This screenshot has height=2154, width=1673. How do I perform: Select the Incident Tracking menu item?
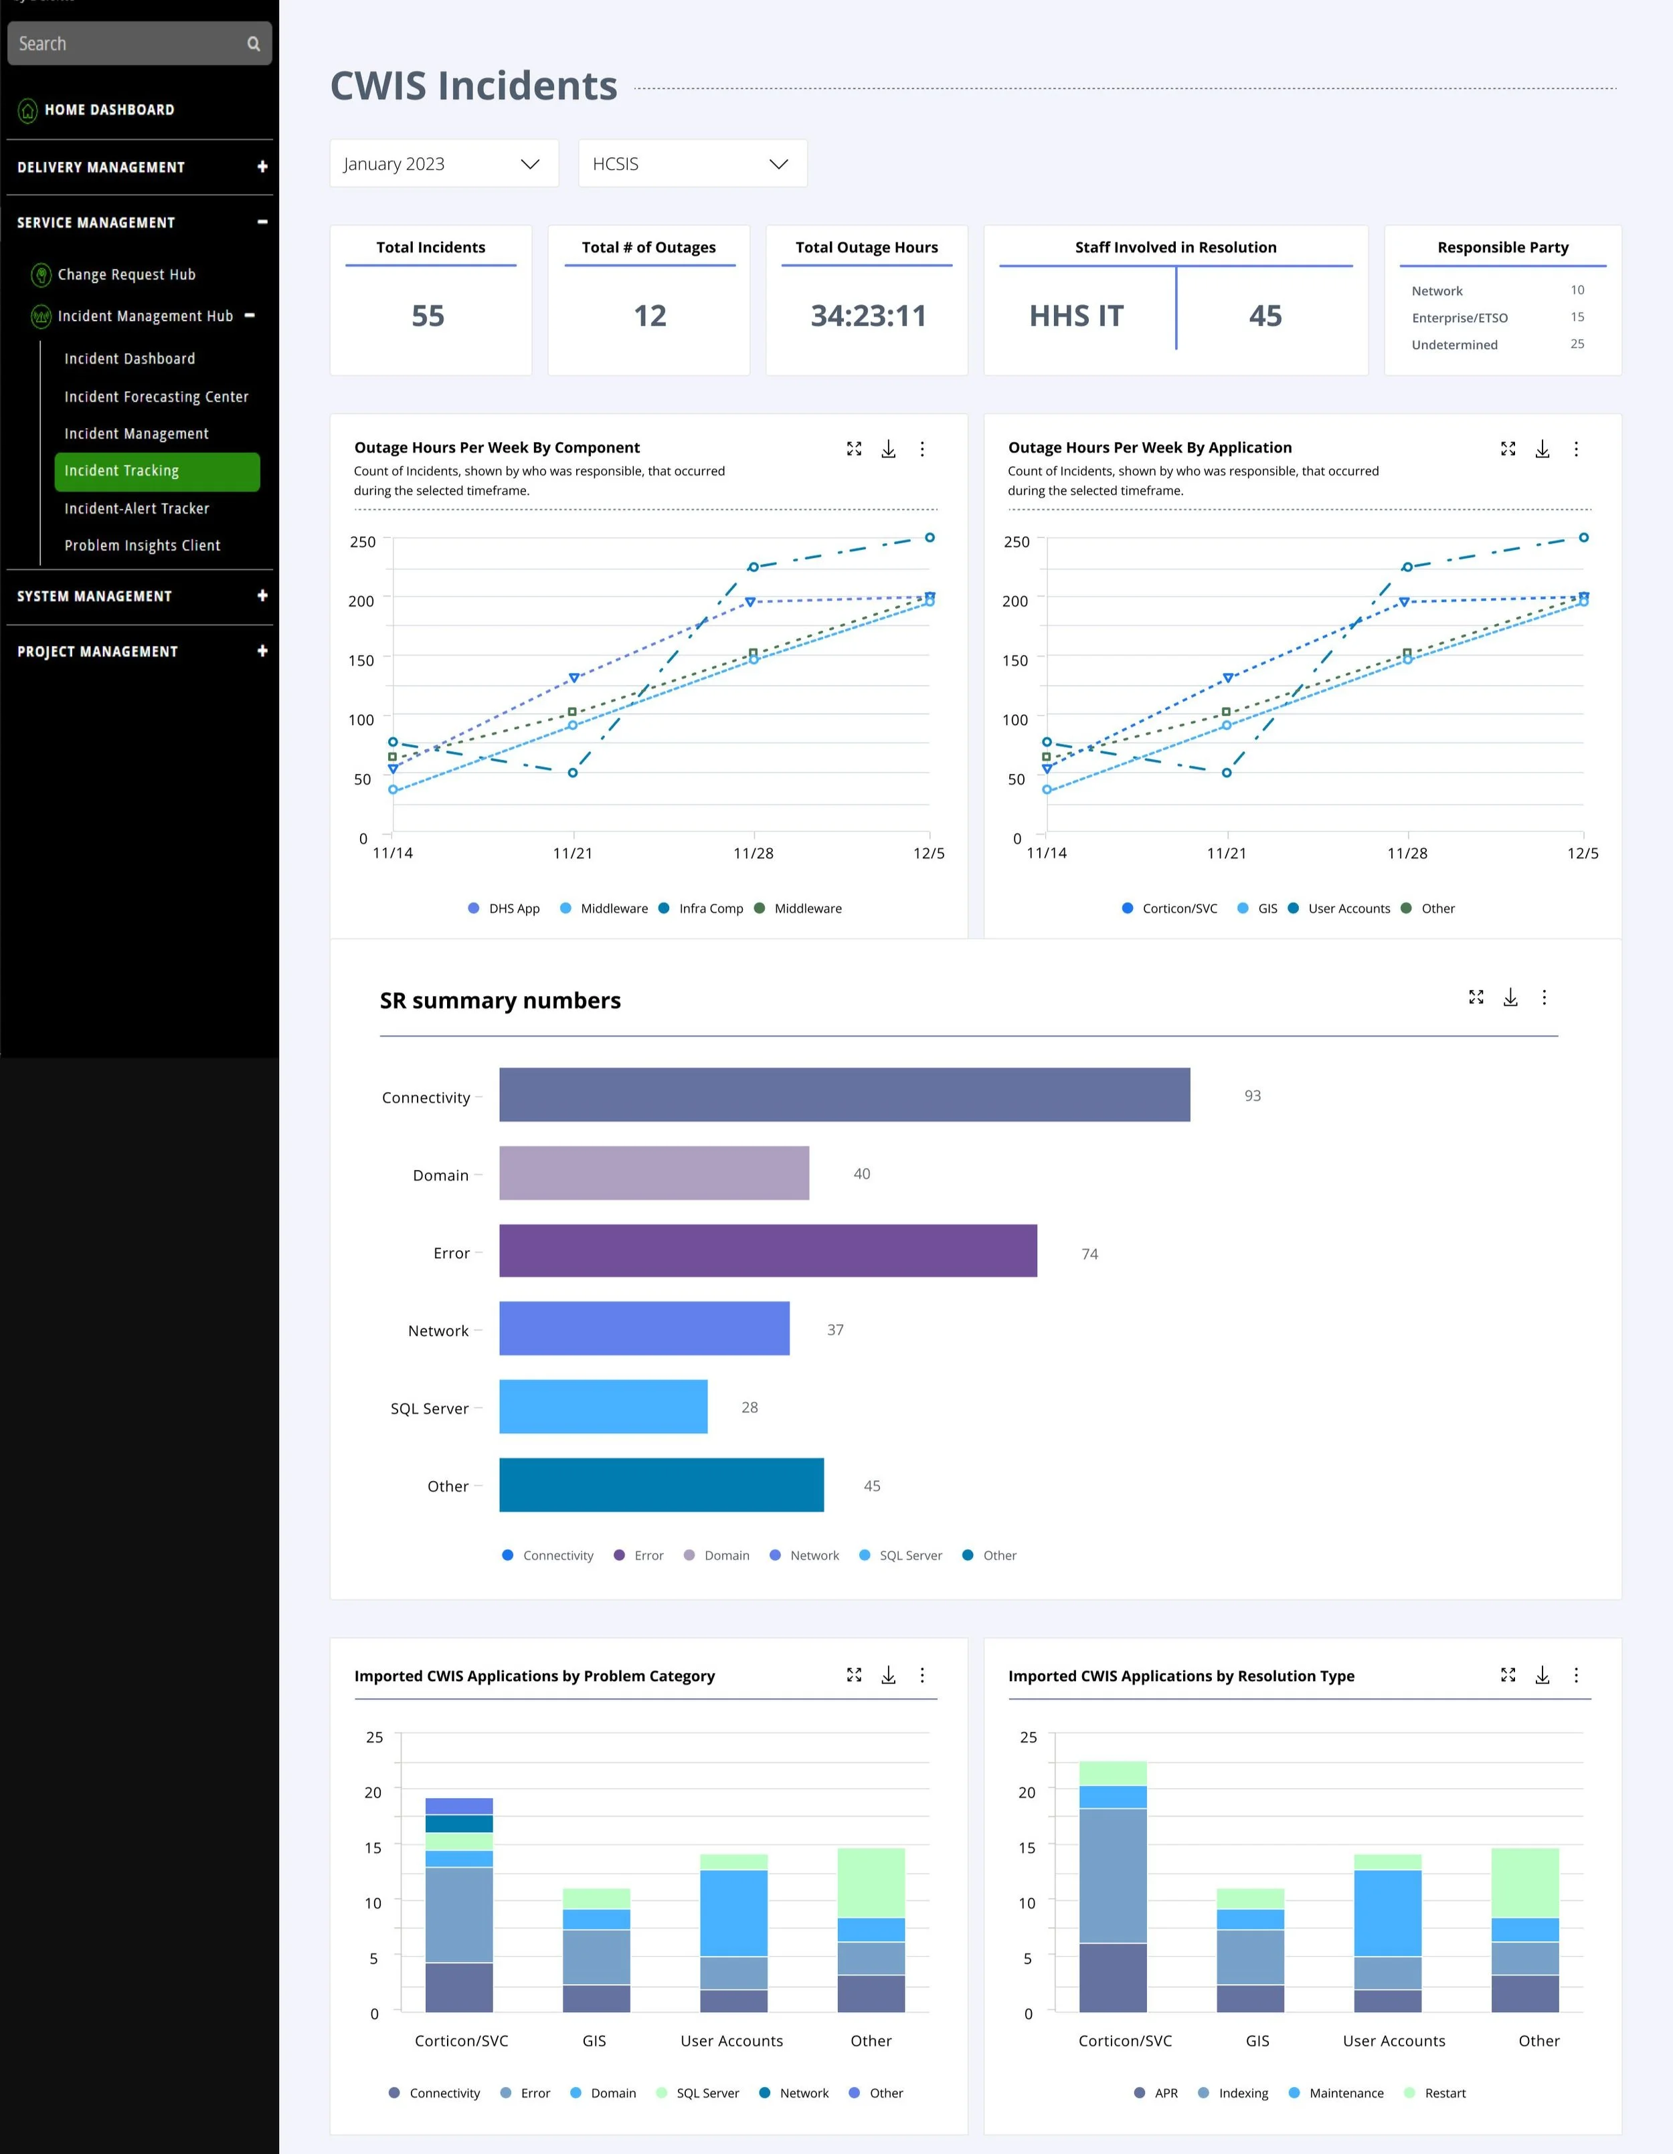click(156, 472)
